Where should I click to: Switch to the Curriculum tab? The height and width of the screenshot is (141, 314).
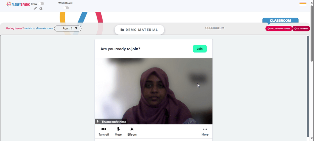[215, 28]
